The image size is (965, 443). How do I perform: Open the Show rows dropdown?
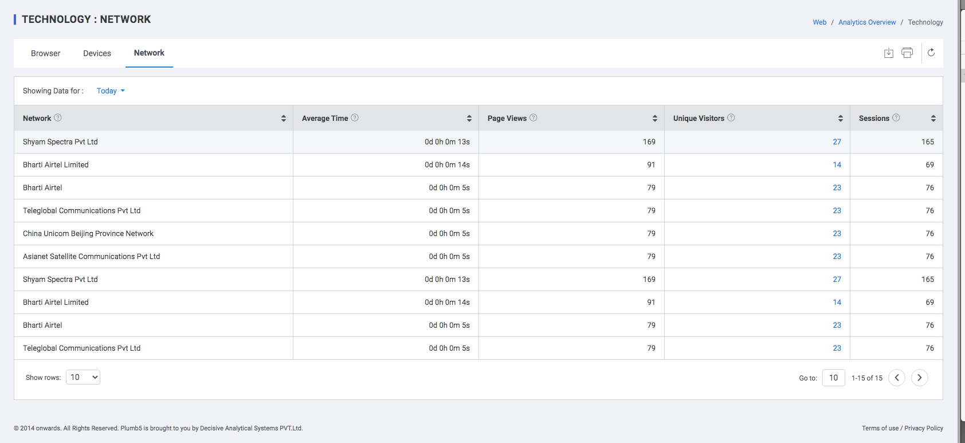(x=83, y=377)
